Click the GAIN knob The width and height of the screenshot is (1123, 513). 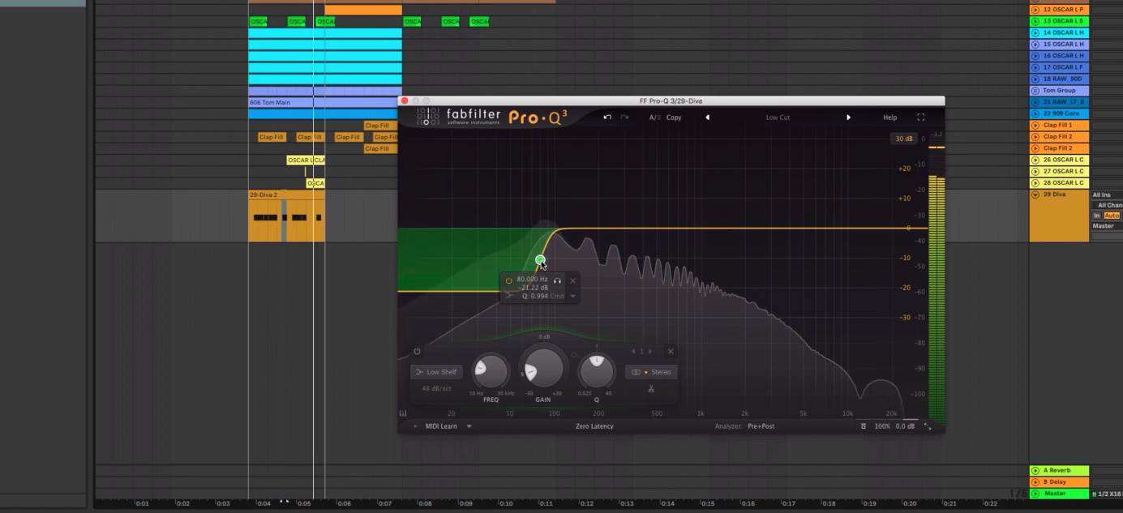click(x=544, y=368)
